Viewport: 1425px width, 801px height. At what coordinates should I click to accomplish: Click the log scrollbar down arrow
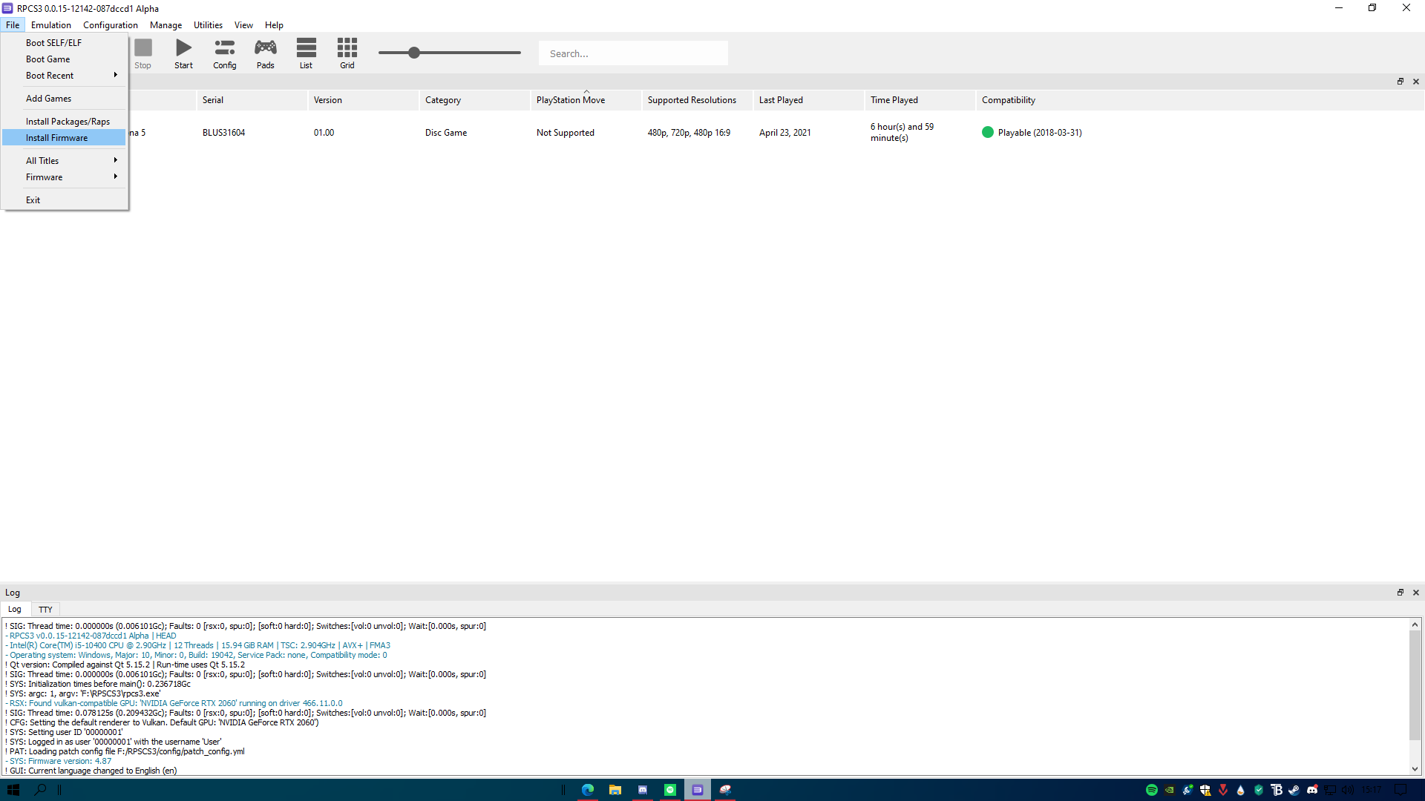[x=1415, y=769]
